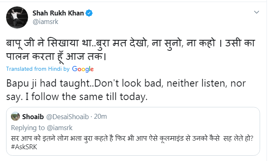The height and width of the screenshot is (161, 269).
Task: Open the 20m timestamp link
Action: [x=100, y=117]
